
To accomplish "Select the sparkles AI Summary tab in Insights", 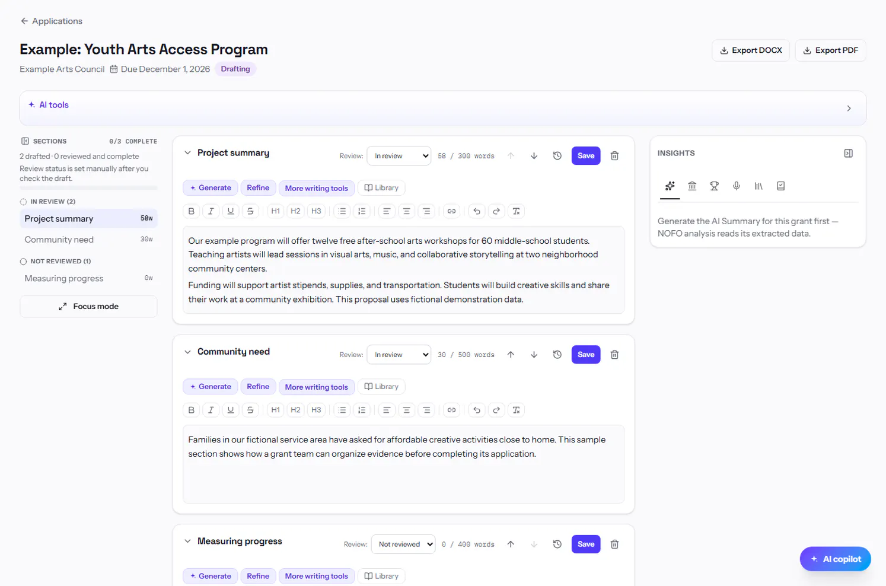I will (670, 186).
